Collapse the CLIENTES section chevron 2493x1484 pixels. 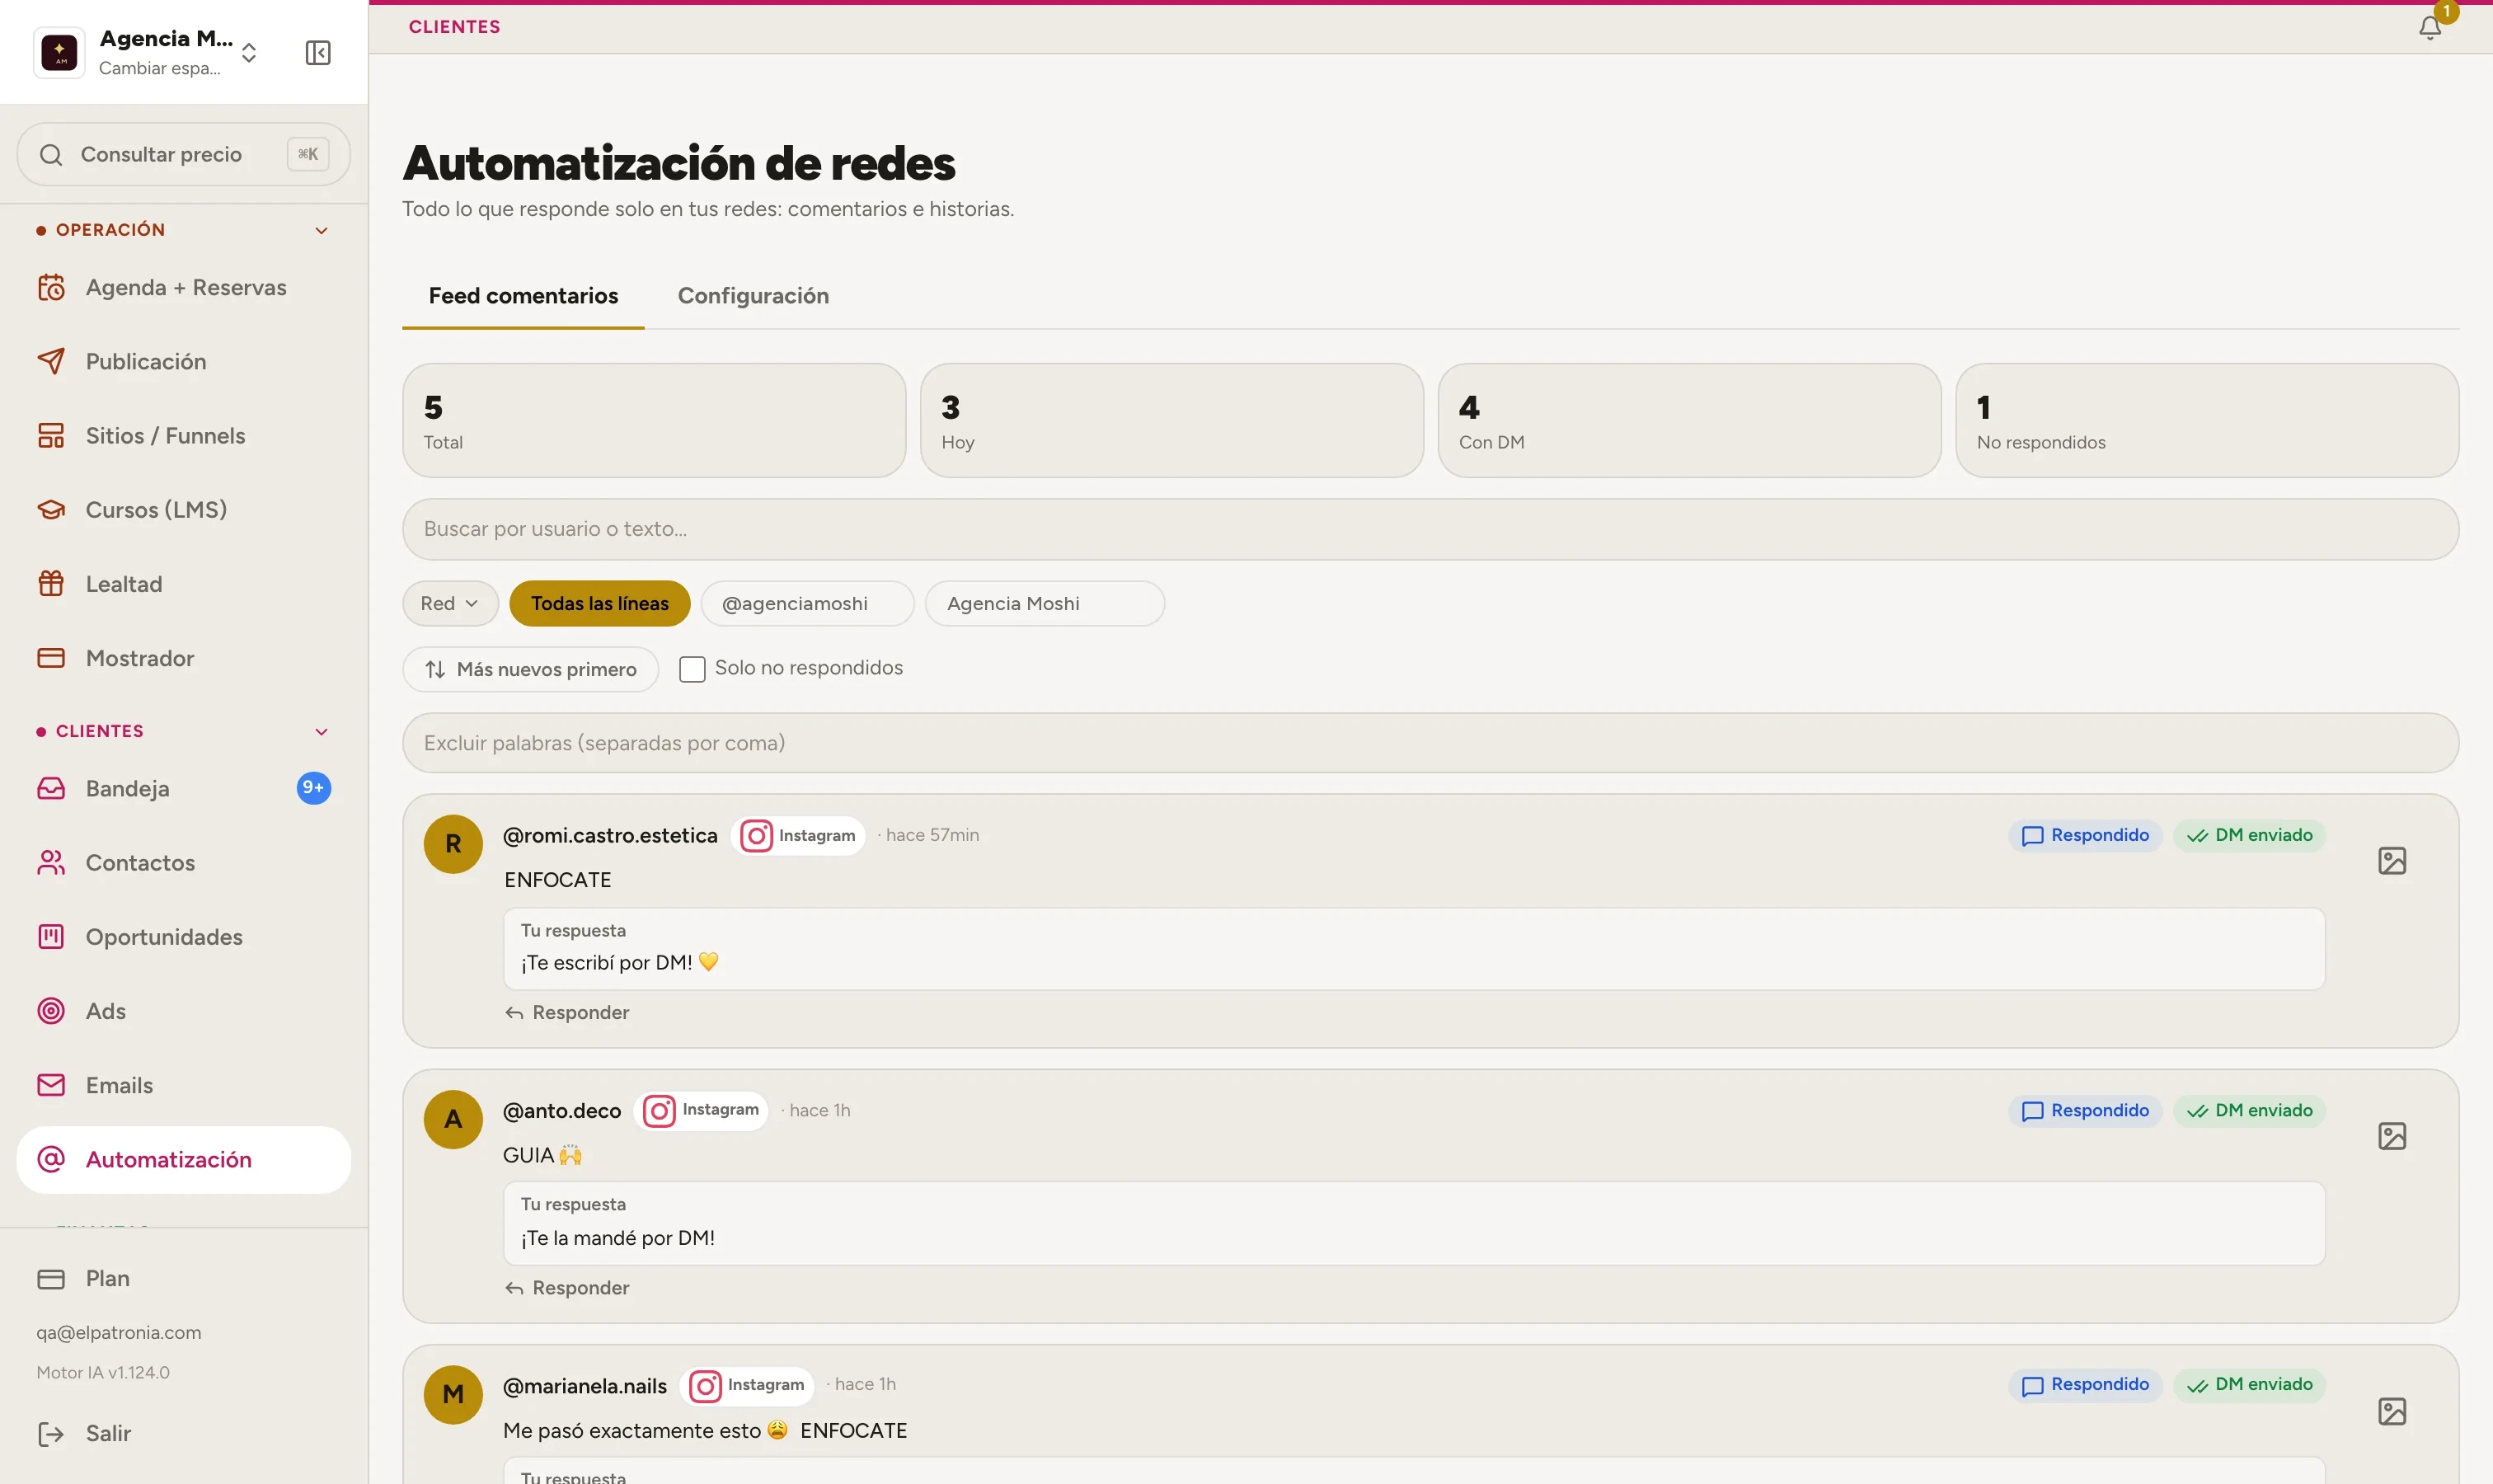tap(322, 732)
